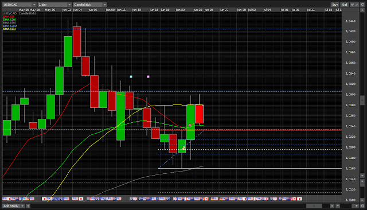Click the scroll right arrow below chart
367x210 pixels.
[332, 206]
